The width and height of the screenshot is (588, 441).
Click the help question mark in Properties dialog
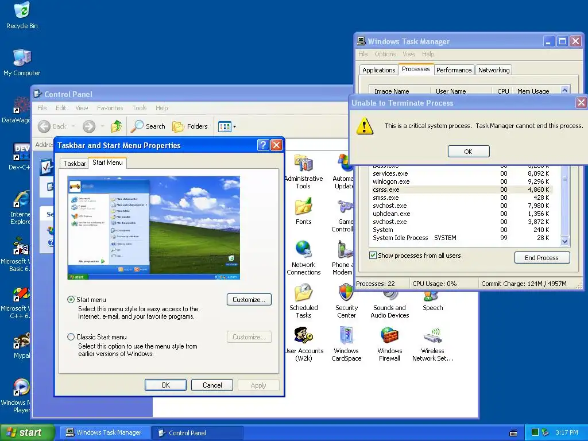coord(263,145)
